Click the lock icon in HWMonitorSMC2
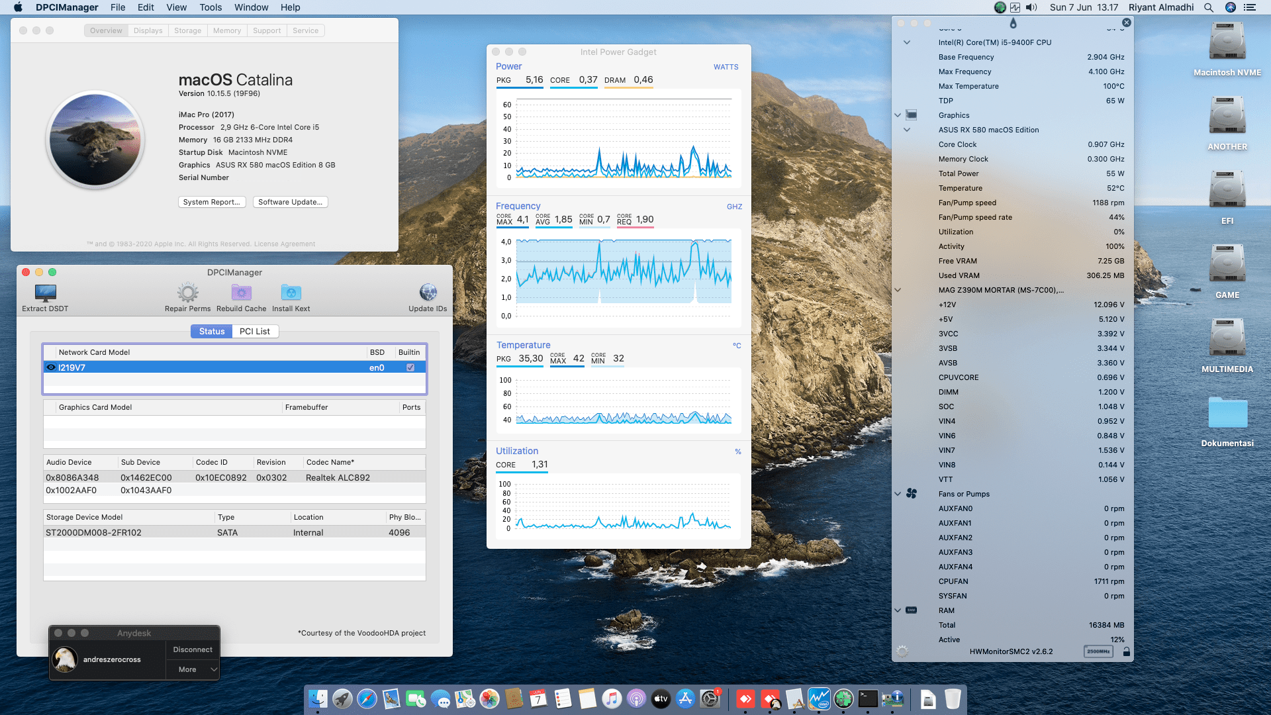This screenshot has height=715, width=1271. 1126,651
